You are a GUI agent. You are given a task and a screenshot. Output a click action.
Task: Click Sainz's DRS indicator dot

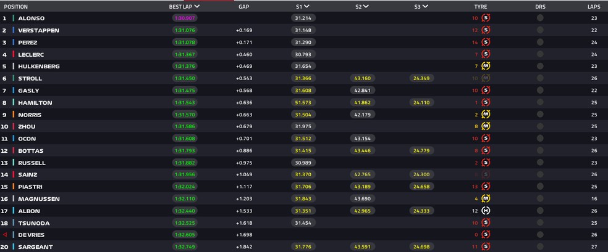[540, 174]
